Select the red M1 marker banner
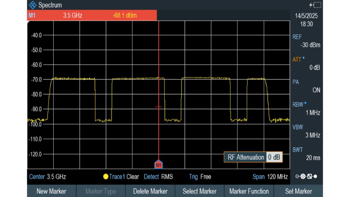The height and width of the screenshot is (197, 350). pyautogui.click(x=91, y=15)
